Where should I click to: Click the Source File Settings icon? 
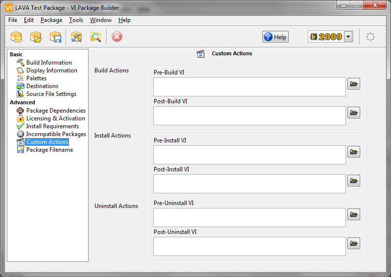(20, 94)
